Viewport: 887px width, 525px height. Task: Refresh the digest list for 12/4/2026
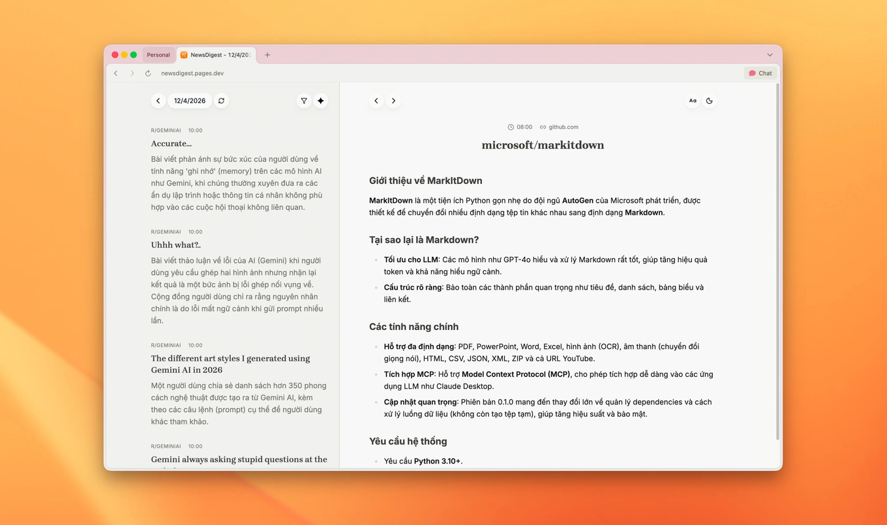point(222,101)
